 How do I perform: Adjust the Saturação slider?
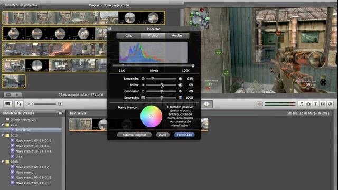point(161,98)
